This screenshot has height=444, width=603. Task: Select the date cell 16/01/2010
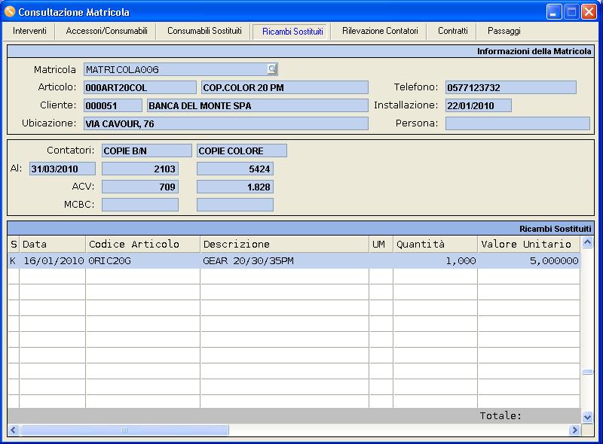coord(52,261)
